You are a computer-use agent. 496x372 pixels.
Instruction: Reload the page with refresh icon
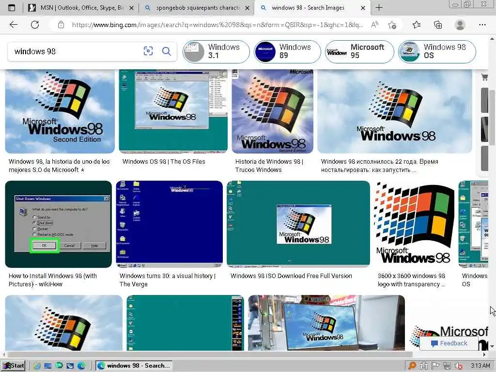[35, 25]
